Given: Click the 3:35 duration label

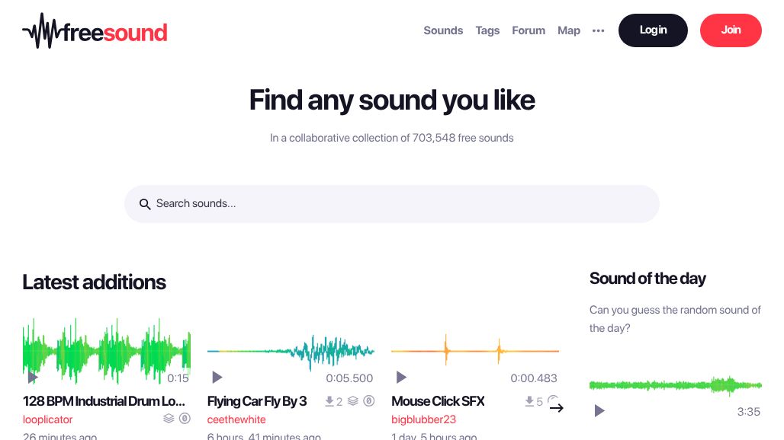Looking at the screenshot, I should pos(748,412).
